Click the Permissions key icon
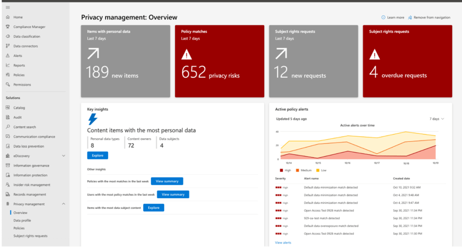This screenshot has width=462, height=247. pyautogui.click(x=8, y=84)
